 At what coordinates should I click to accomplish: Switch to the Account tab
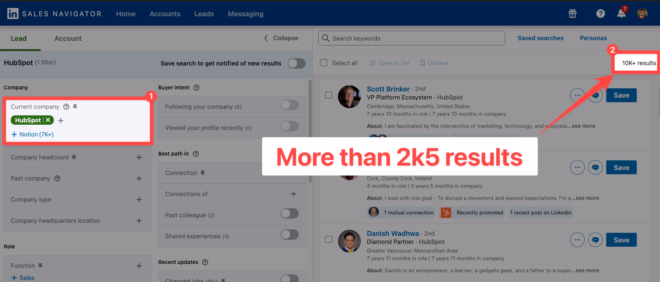[x=68, y=38]
